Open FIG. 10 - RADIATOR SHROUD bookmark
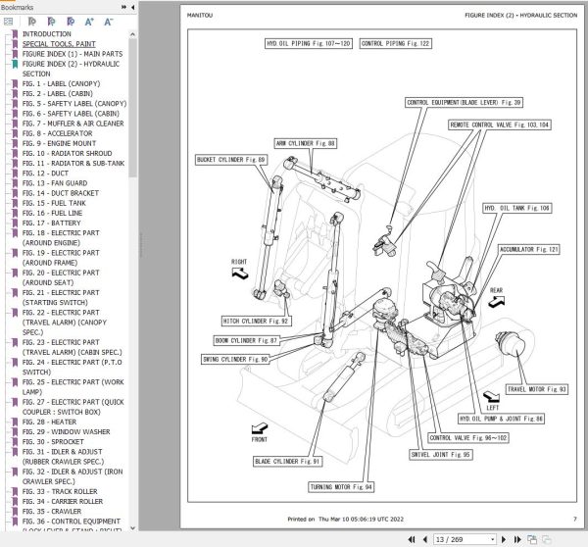Viewport: 588px width, 547px height. pyautogui.click(x=67, y=153)
